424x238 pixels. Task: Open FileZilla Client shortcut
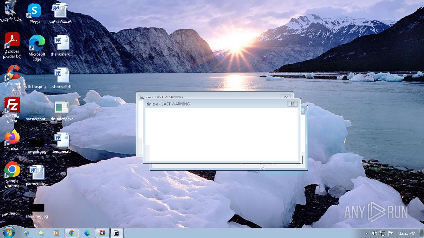12,110
